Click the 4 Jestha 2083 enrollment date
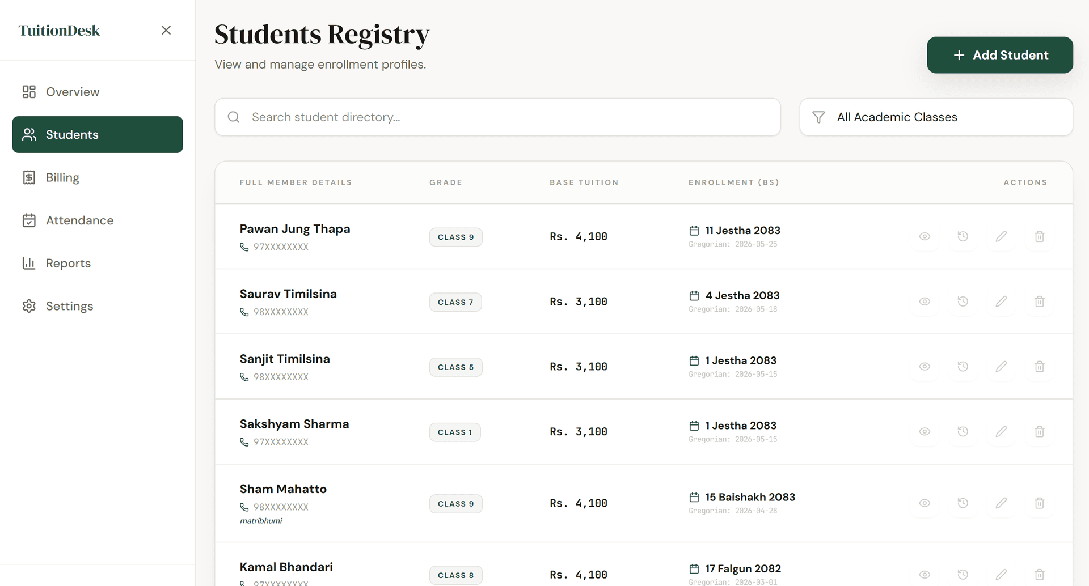The width and height of the screenshot is (1089, 586). point(742,296)
